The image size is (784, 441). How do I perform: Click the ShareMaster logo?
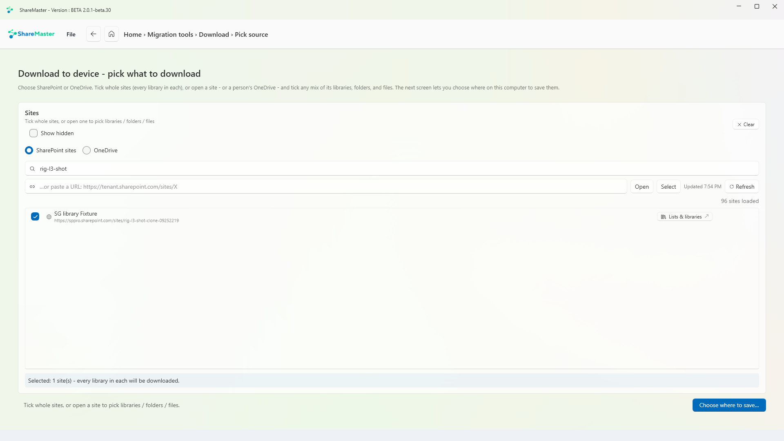point(31,34)
